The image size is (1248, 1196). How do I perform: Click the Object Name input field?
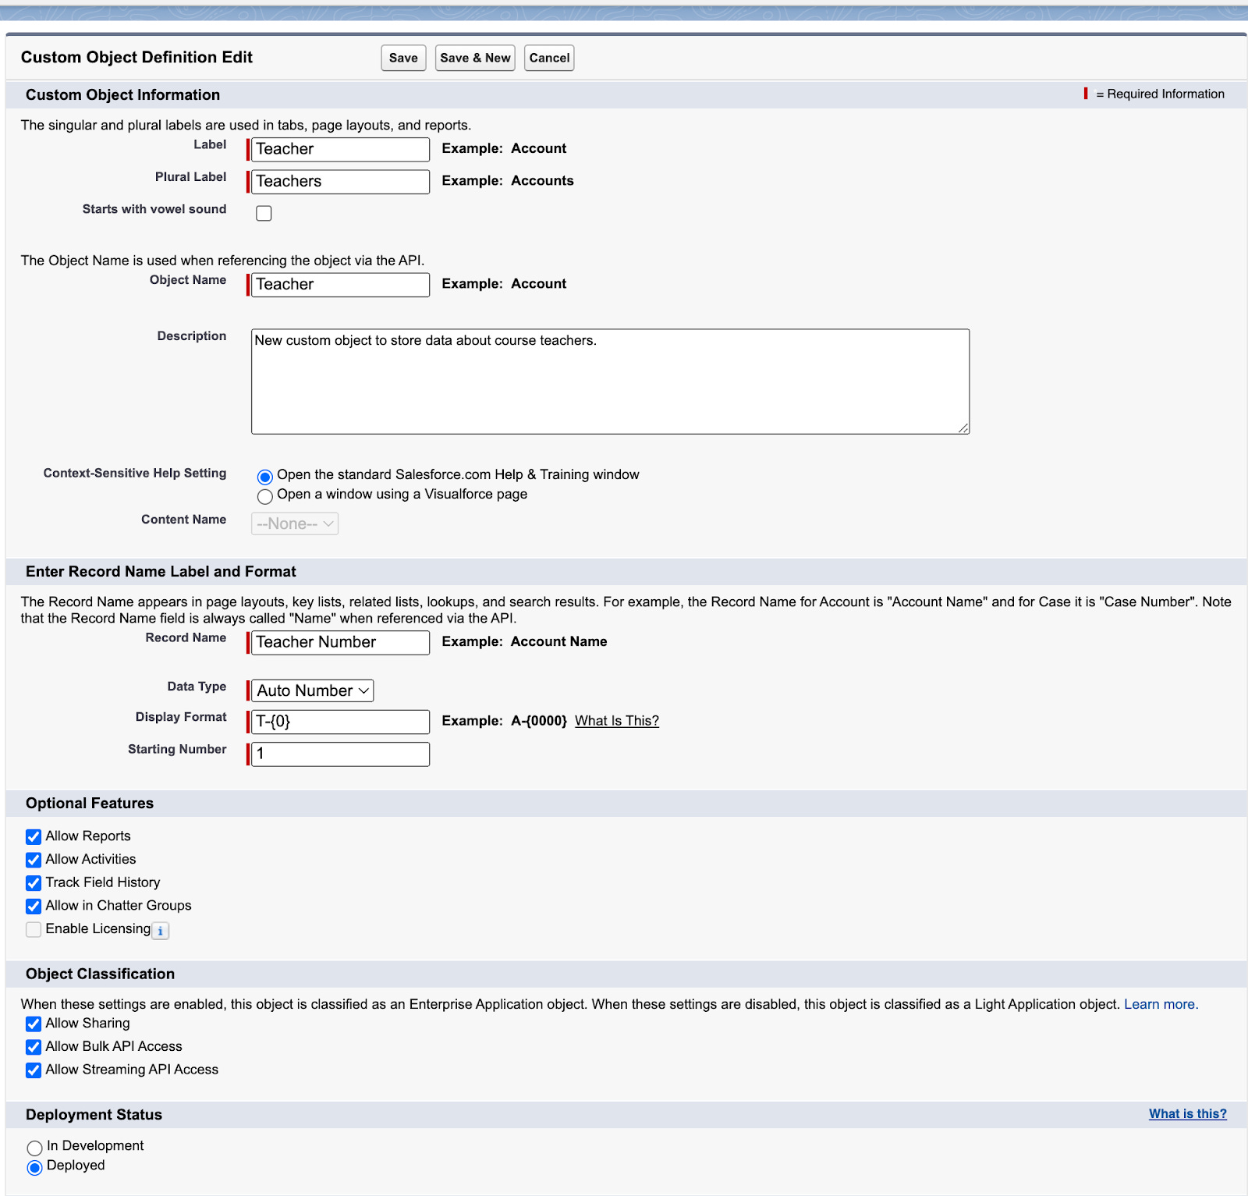[340, 284]
